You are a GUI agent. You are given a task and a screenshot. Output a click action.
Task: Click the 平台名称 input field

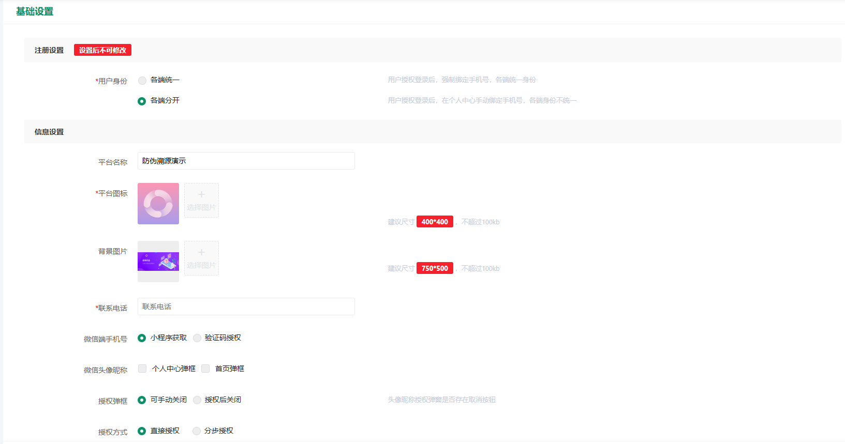pyautogui.click(x=246, y=161)
